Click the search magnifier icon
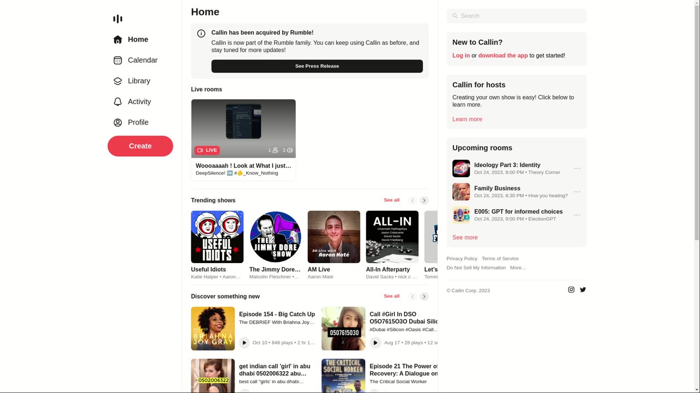The width and height of the screenshot is (700, 393). click(455, 16)
